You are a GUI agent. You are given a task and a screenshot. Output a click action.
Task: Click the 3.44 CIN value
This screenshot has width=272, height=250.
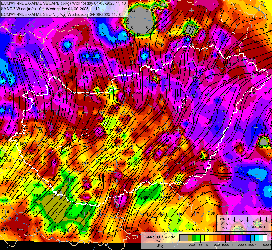click(x=163, y=197)
